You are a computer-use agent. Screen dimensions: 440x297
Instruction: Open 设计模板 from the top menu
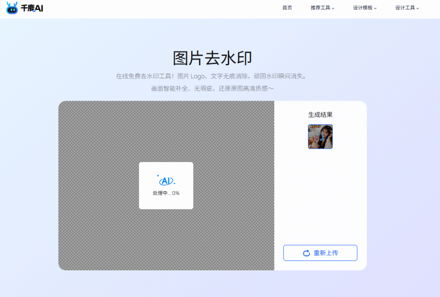tap(362, 7)
